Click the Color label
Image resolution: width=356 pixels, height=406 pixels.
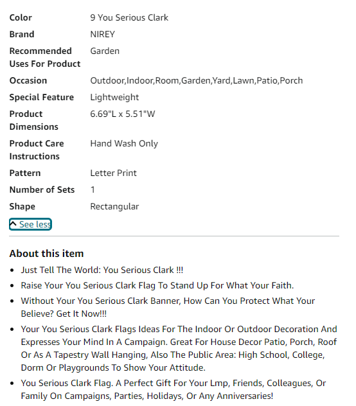click(21, 17)
